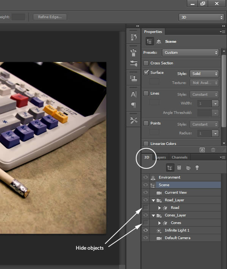Click the Refine Edge button
This screenshot has height=269, width=227.
(x=50, y=17)
